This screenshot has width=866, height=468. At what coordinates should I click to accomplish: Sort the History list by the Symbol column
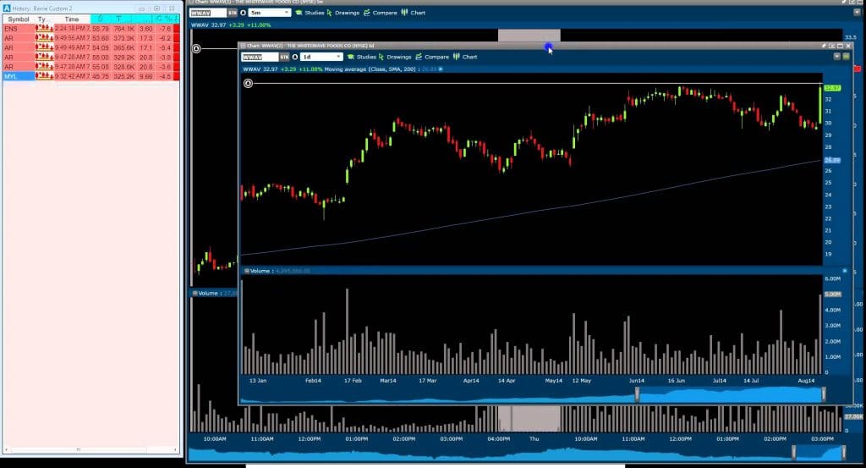(x=19, y=19)
